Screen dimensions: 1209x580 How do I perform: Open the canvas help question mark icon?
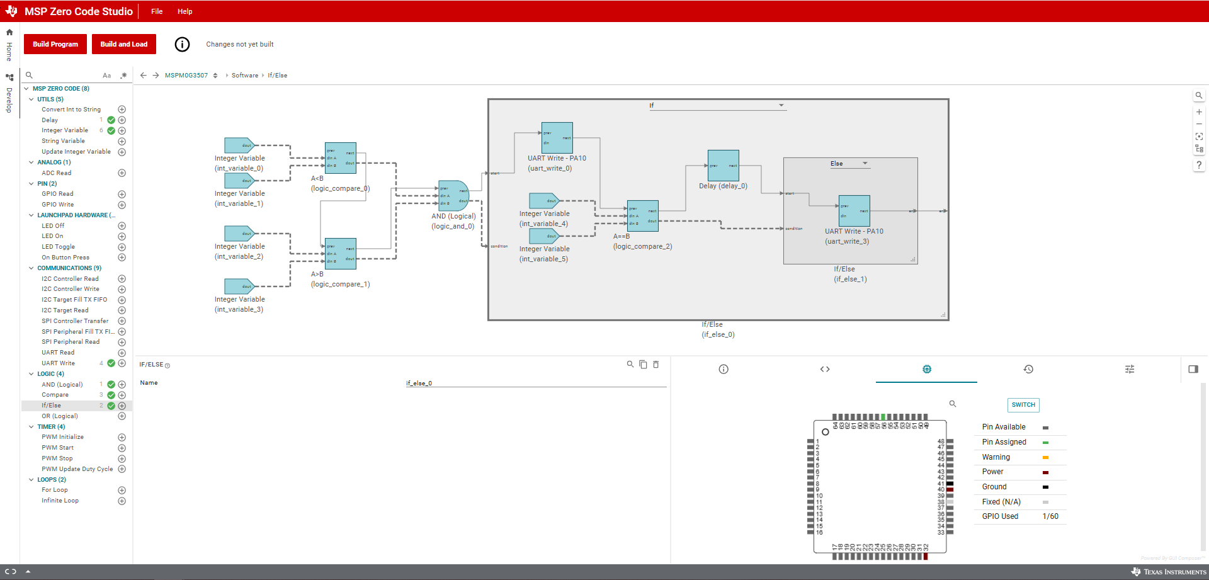click(1199, 165)
